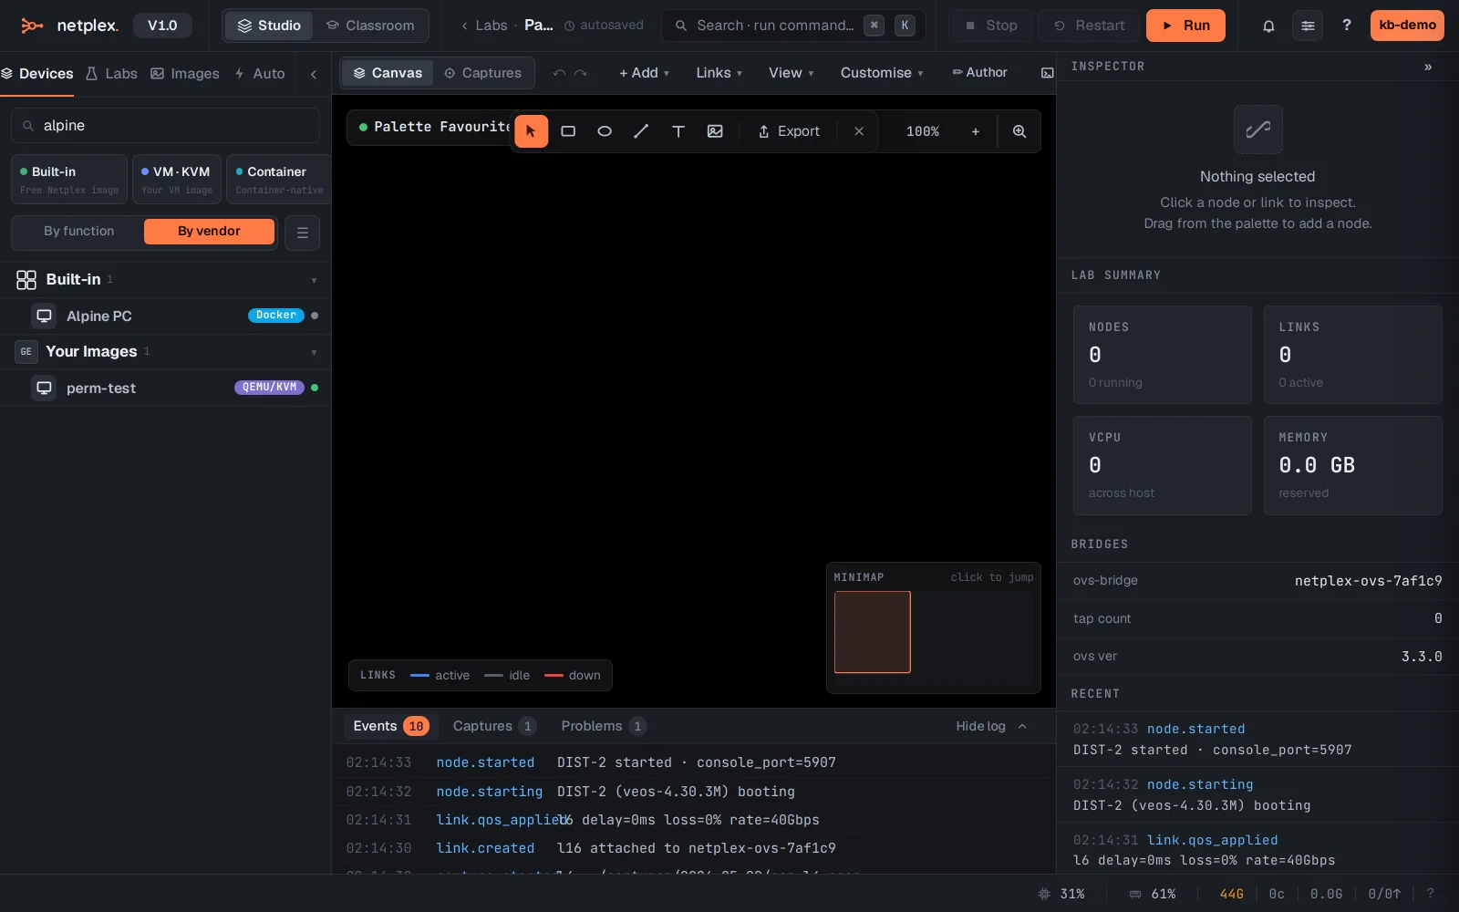The height and width of the screenshot is (912, 1459).
Task: Collapse the Built-in device group
Action: [314, 280]
